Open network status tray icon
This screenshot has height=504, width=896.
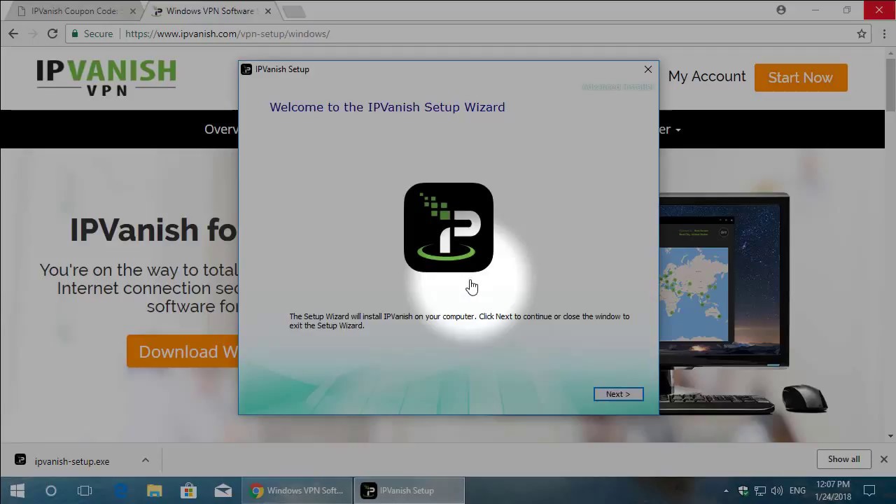[x=759, y=491]
